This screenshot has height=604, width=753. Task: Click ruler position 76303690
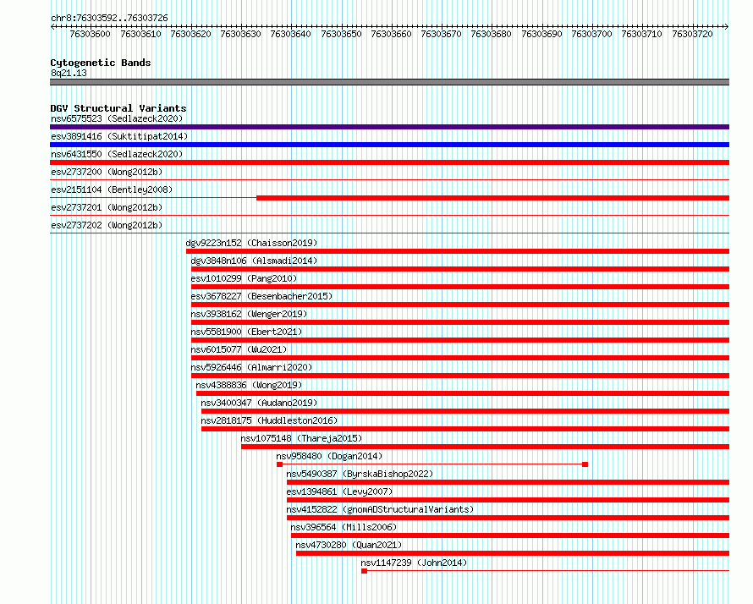click(541, 34)
